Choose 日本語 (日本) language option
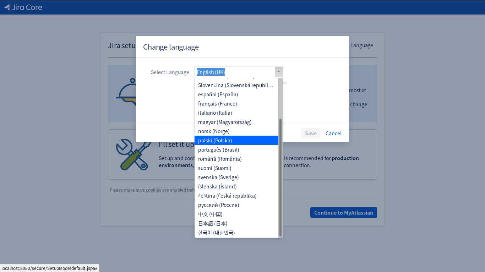Screen dimensions: 485x272 (x=236, y=223)
